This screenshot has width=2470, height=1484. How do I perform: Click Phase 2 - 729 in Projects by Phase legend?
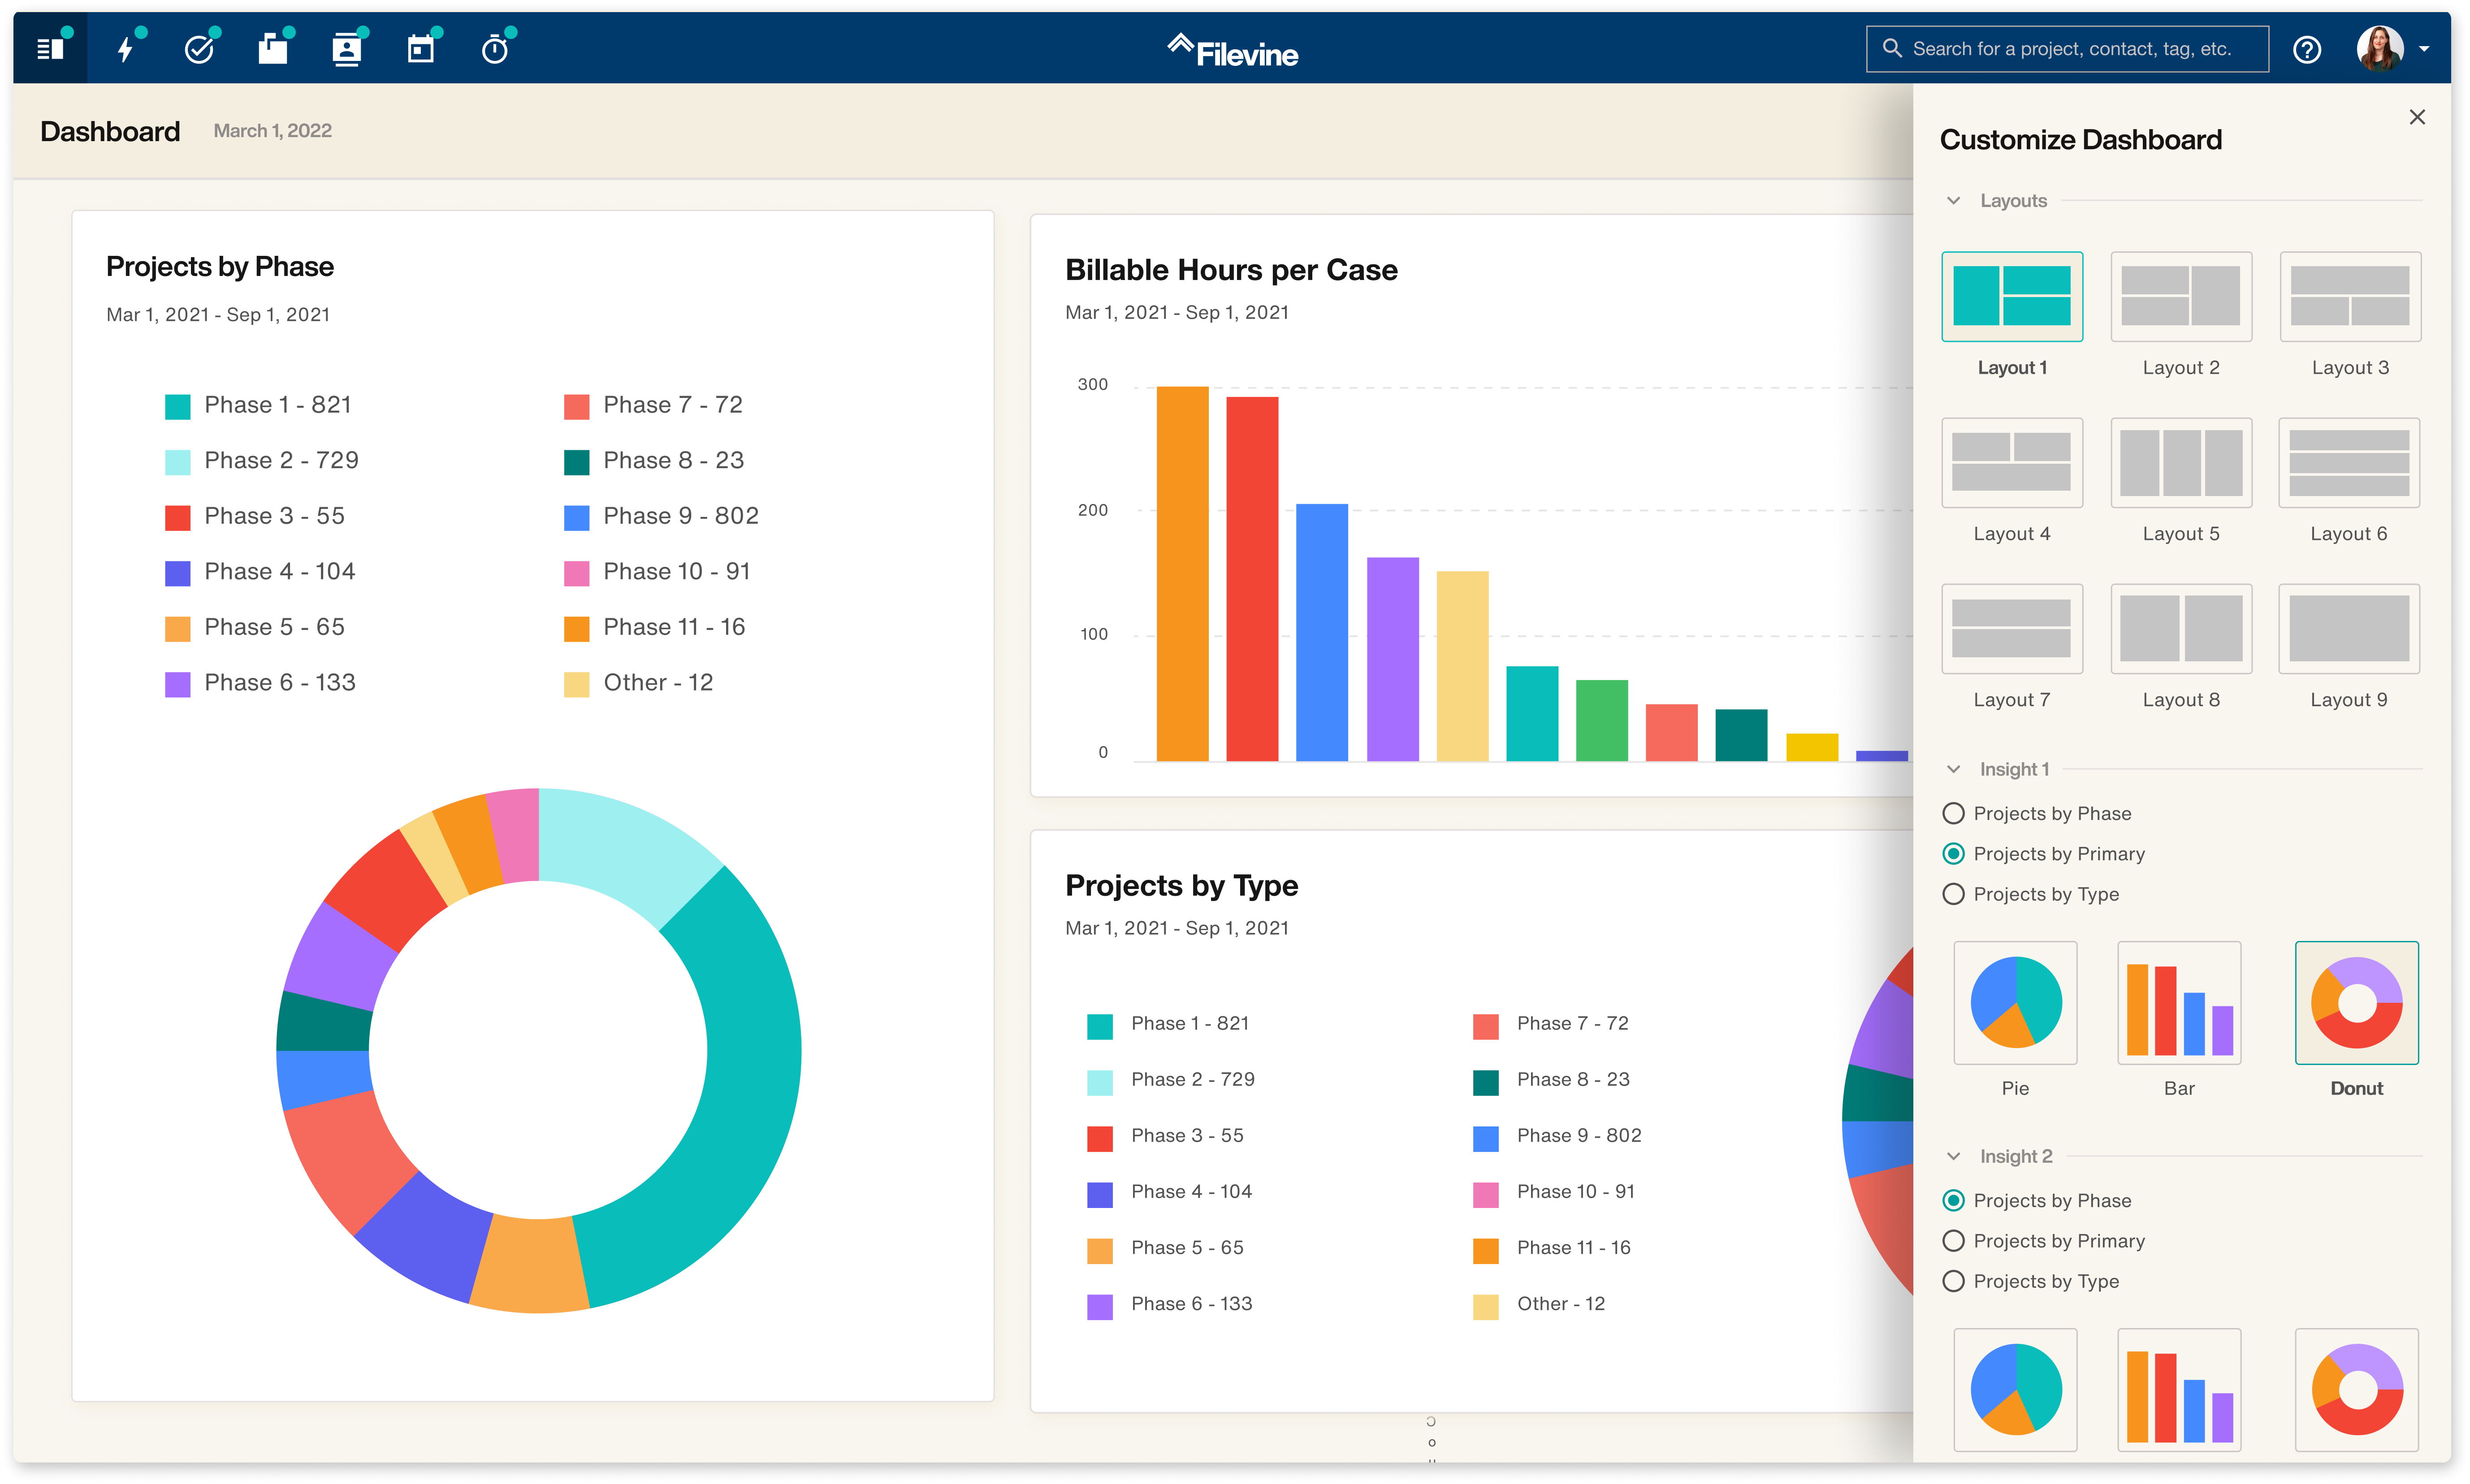point(281,460)
